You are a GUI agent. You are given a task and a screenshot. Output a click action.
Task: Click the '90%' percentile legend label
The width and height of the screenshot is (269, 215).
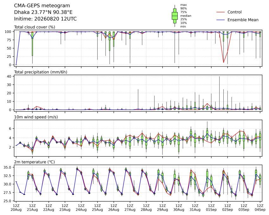[x=183, y=9]
